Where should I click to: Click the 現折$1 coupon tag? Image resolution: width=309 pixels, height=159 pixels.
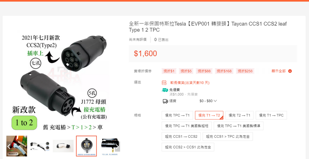pyautogui.click(x=169, y=71)
